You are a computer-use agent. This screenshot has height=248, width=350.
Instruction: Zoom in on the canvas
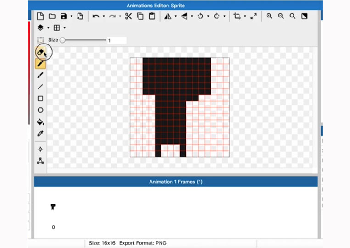[269, 16]
